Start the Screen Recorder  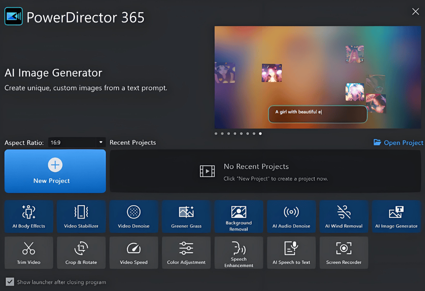[344, 253]
